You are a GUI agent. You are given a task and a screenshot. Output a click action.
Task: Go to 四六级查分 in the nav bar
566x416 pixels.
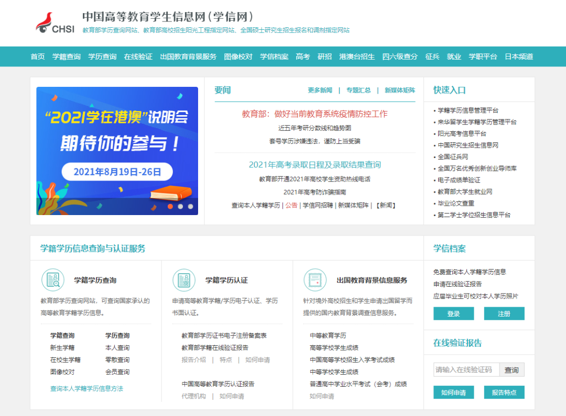(x=400, y=57)
